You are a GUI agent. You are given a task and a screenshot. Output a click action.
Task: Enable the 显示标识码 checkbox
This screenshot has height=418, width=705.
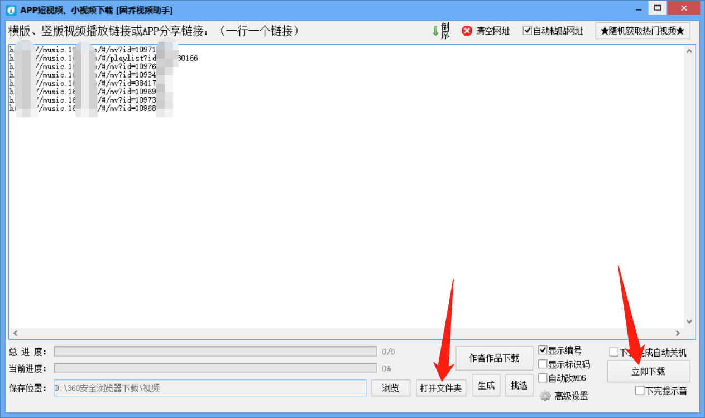pos(543,364)
